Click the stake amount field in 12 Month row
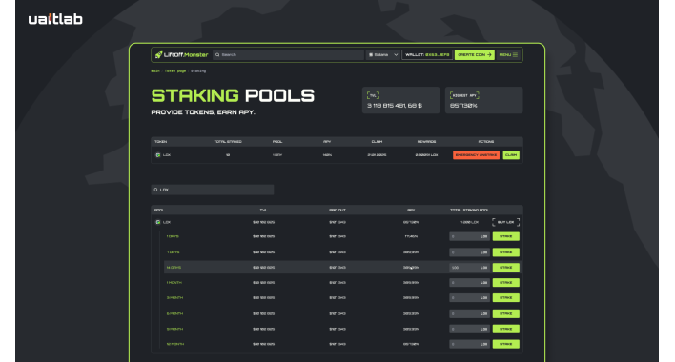The width and height of the screenshot is (675, 362). tap(469, 344)
